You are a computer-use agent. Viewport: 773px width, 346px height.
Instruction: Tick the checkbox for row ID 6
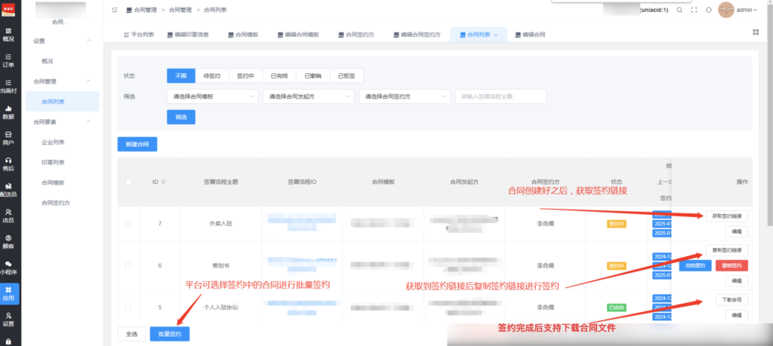pyautogui.click(x=128, y=265)
